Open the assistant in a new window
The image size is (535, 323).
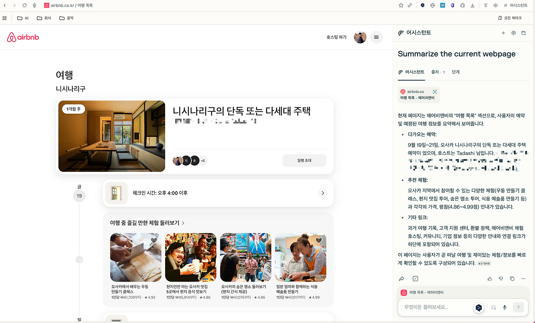523,33
